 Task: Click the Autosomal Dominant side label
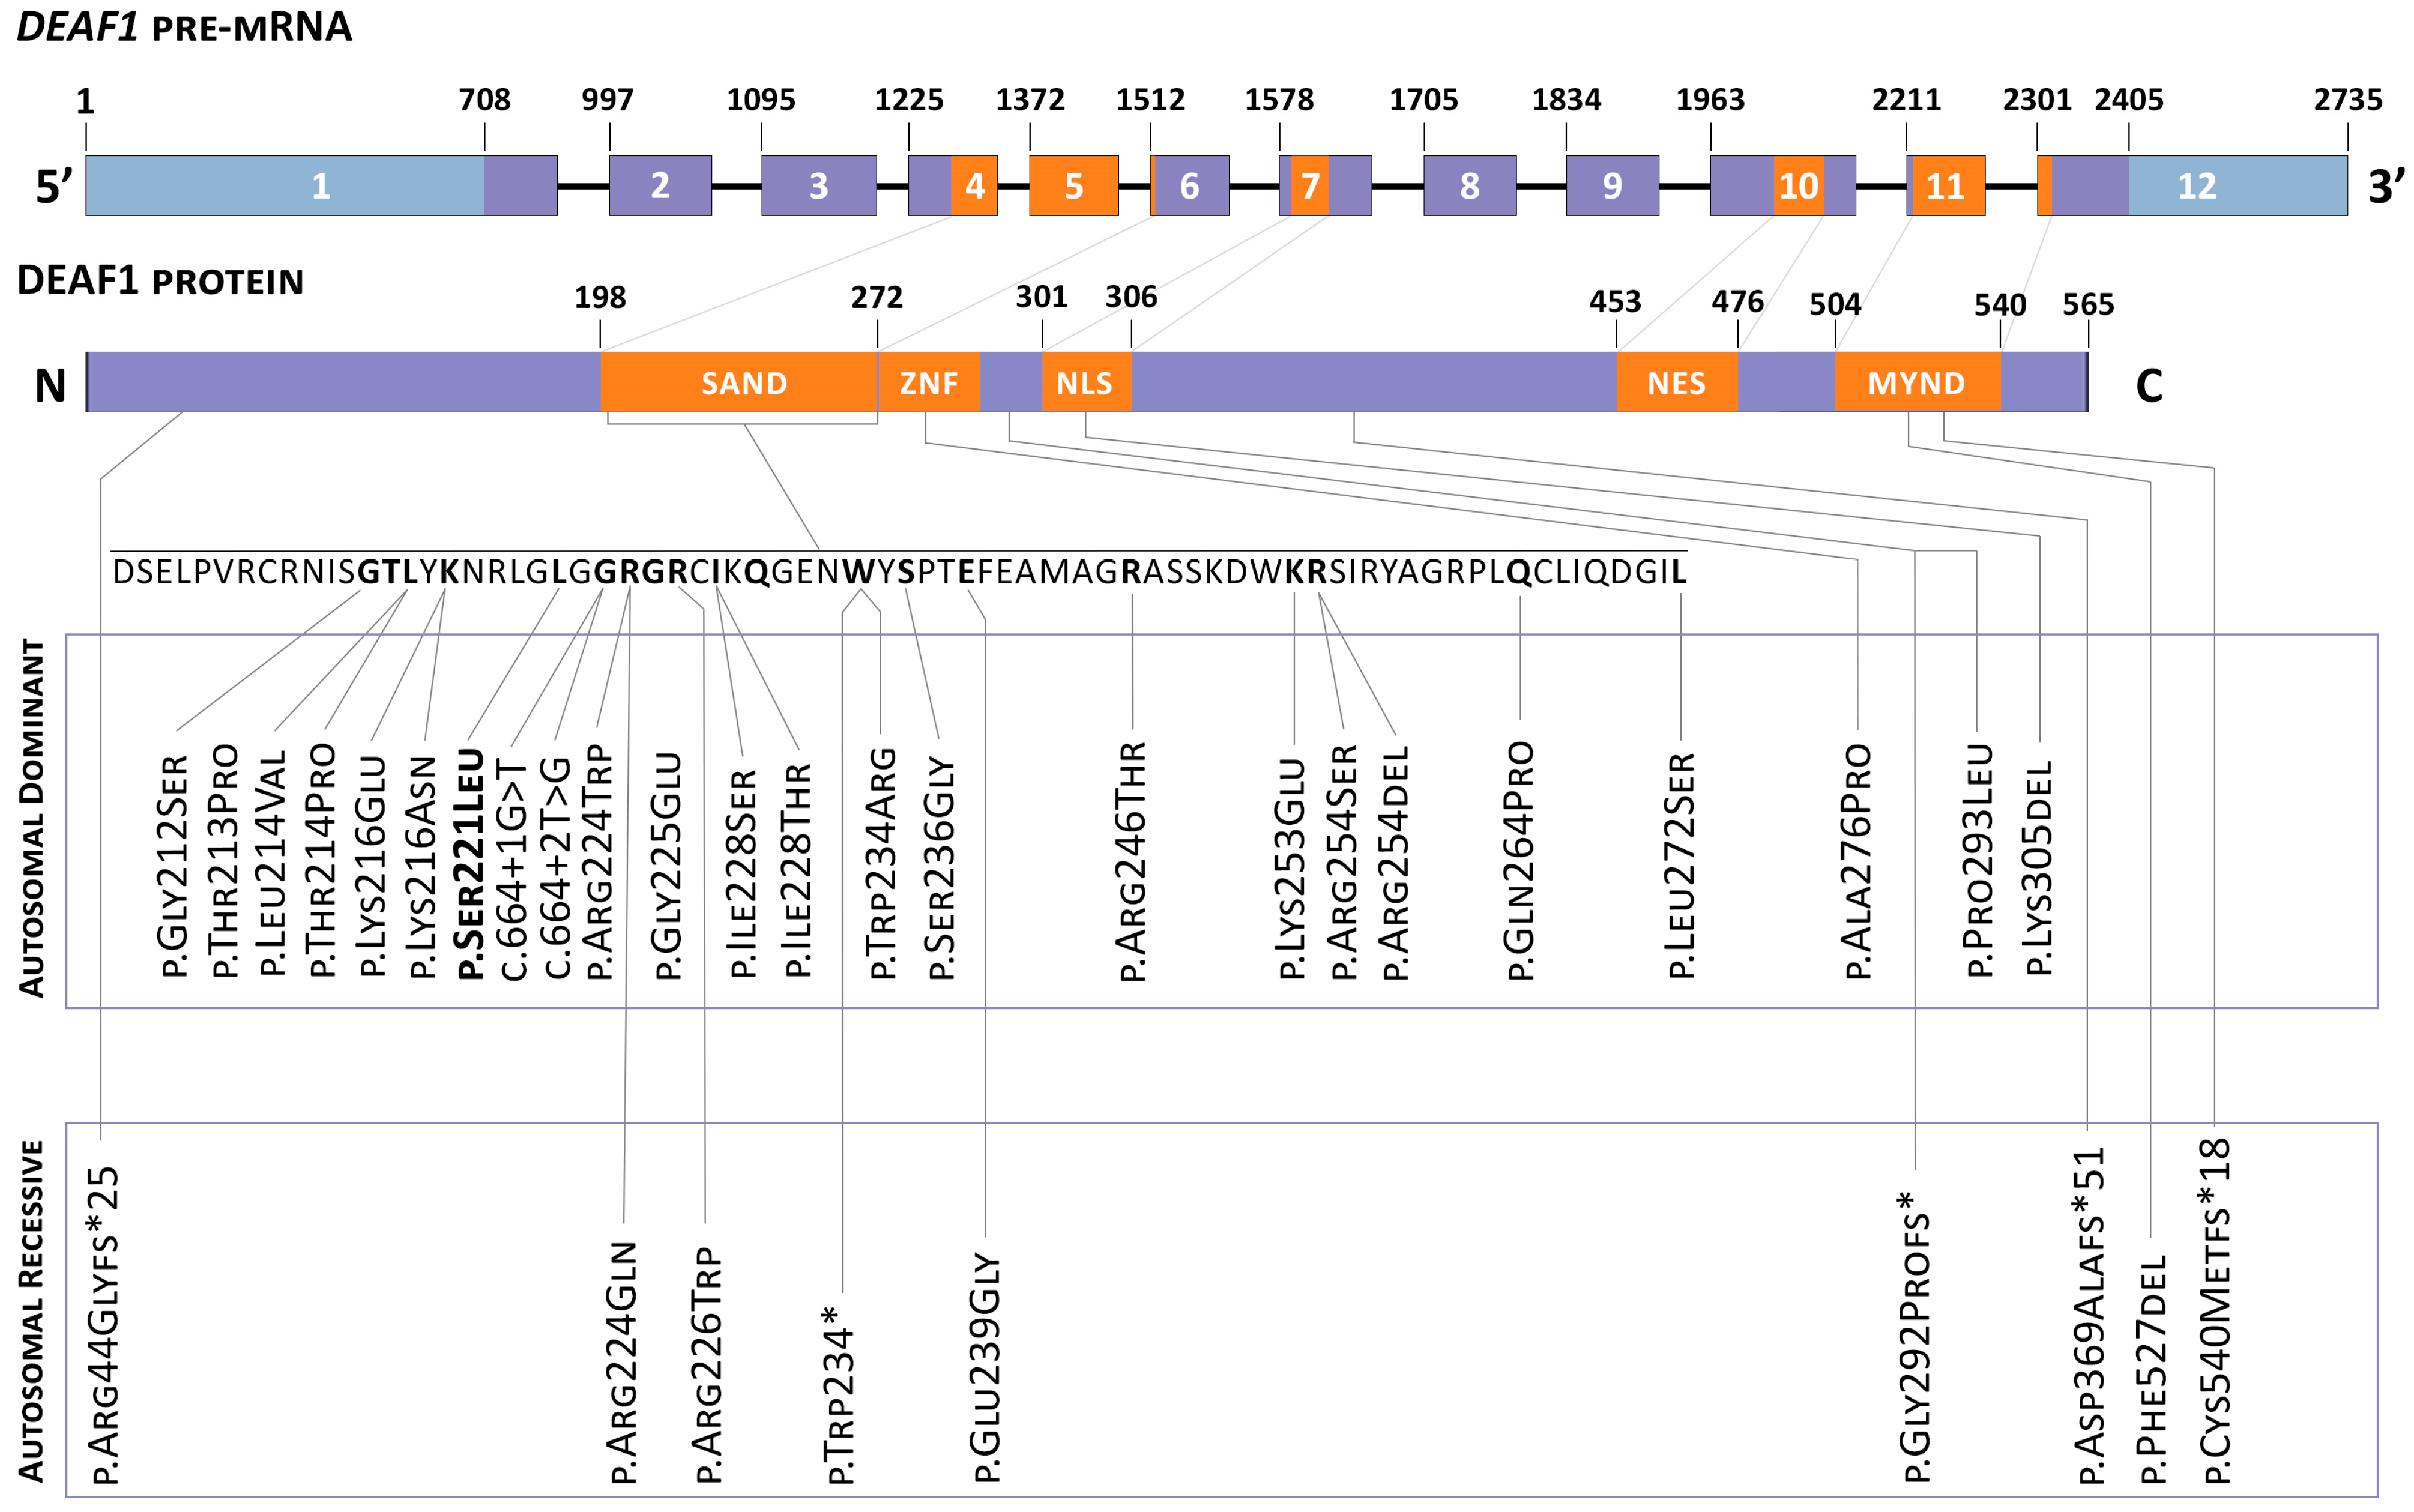pos(33,818)
